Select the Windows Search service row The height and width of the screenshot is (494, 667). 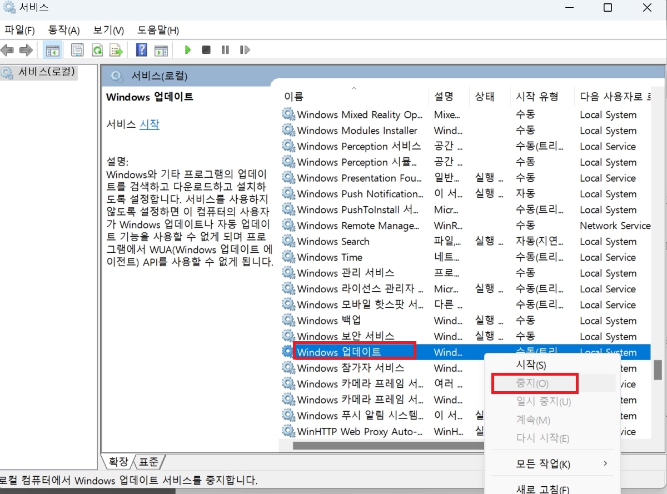(x=333, y=242)
